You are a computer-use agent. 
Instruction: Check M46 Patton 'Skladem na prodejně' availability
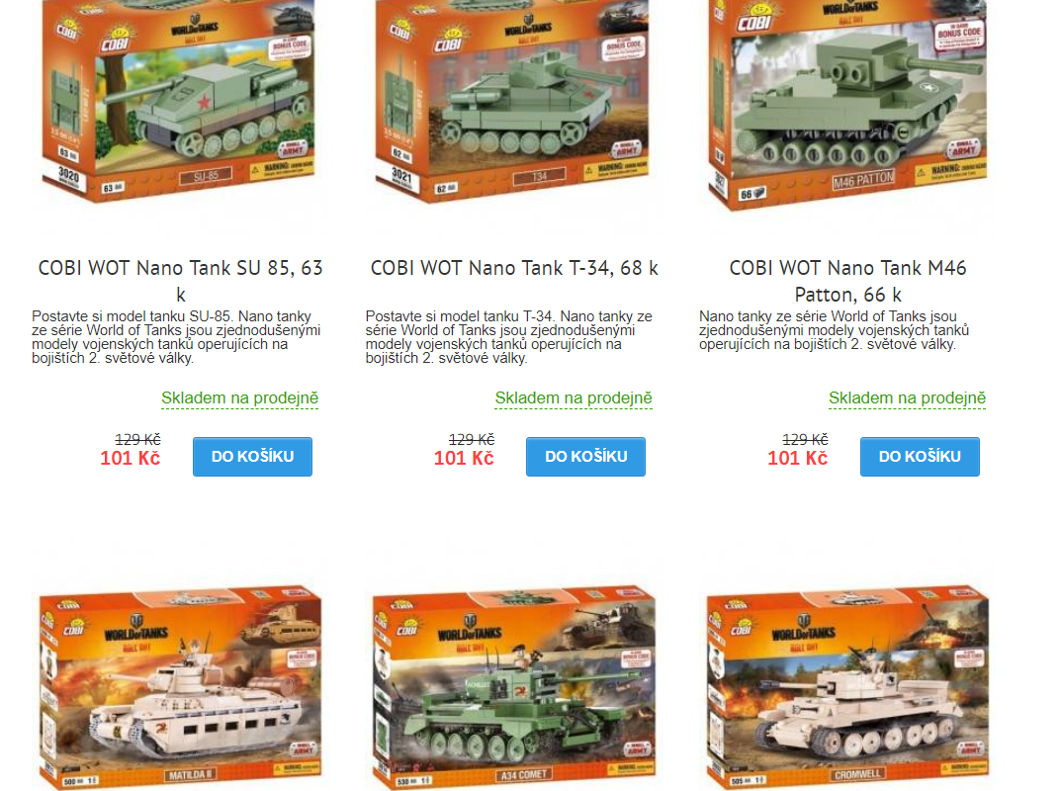point(907,397)
